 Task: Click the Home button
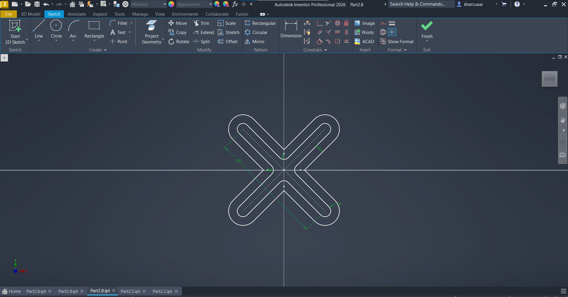tap(12, 291)
